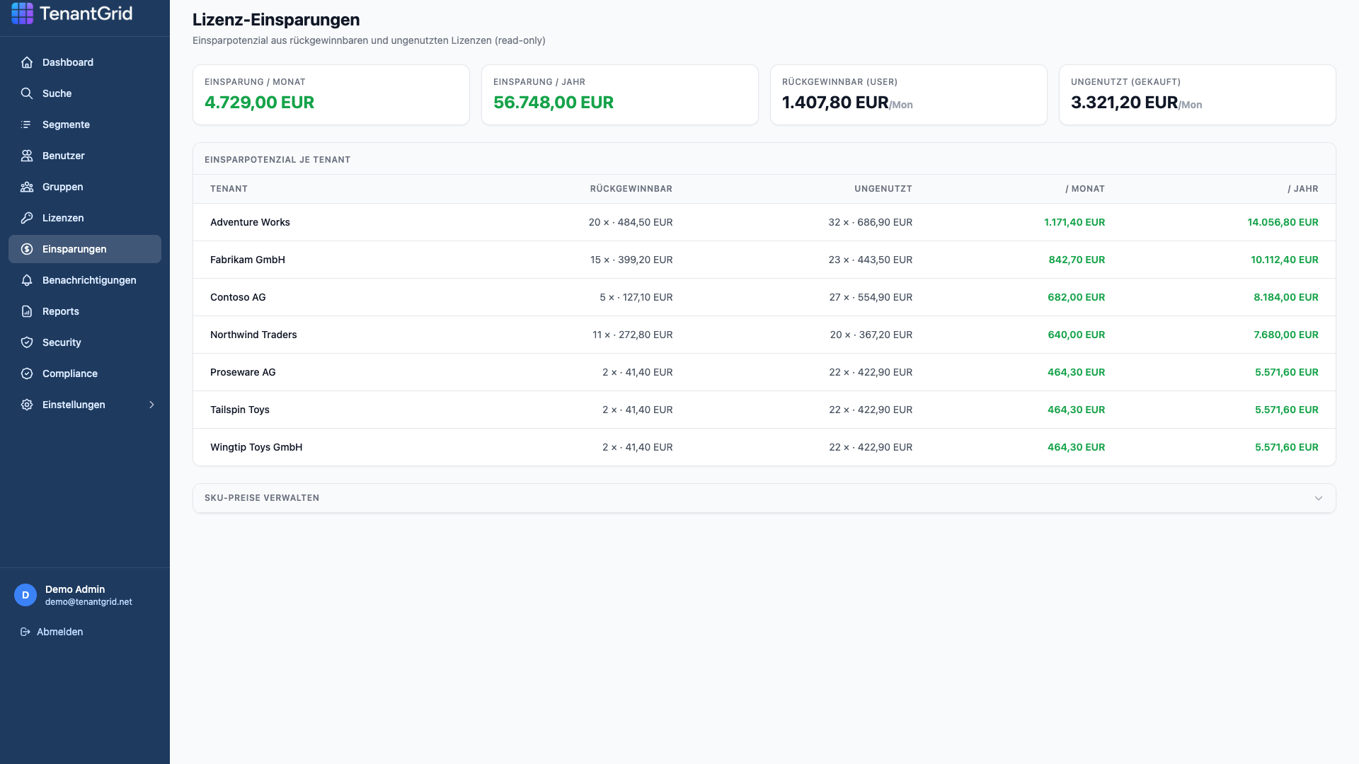Click 14.056,80 EUR yearly value
The height and width of the screenshot is (764, 1359).
tap(1283, 222)
